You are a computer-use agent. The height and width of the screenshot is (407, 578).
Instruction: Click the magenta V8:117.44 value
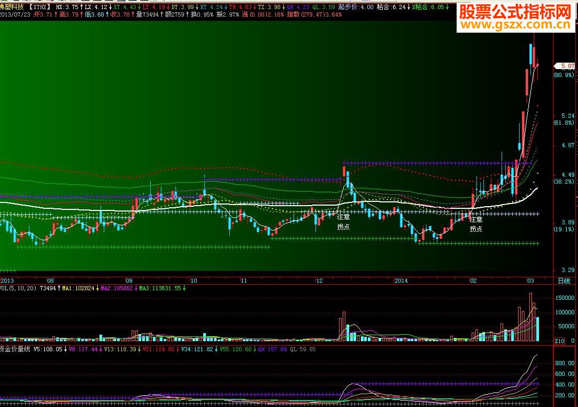(x=83, y=349)
